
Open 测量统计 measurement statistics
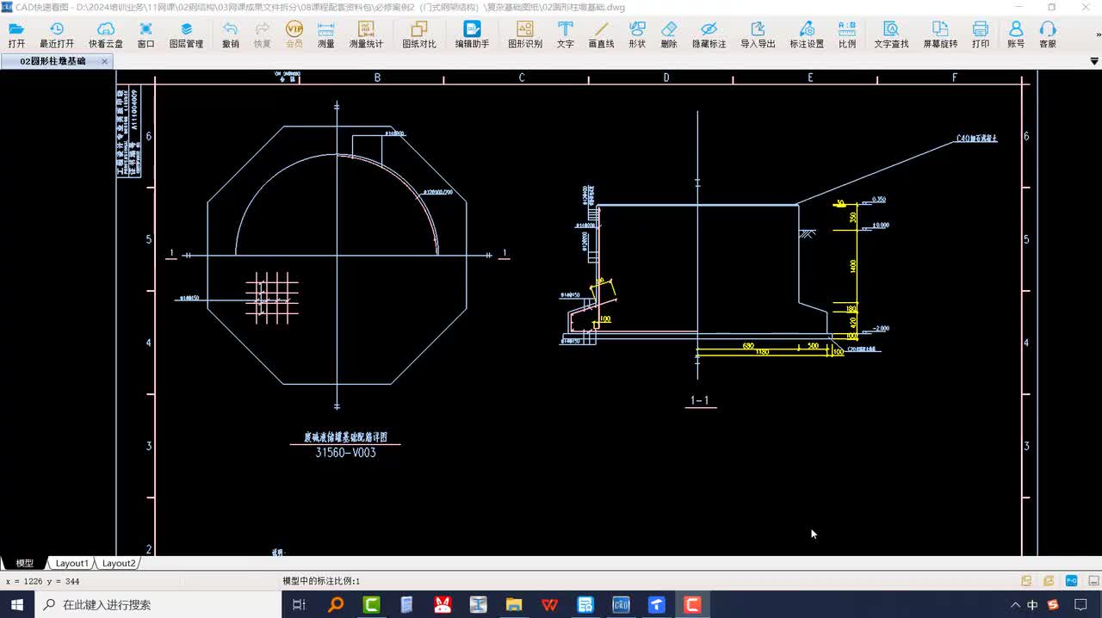click(x=366, y=35)
